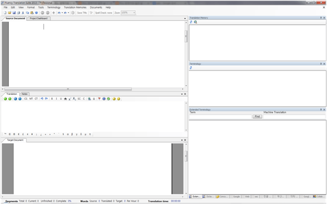This screenshot has width=327, height=204.
Task: Click the Print icon in the main toolbar
Action: (18, 12)
